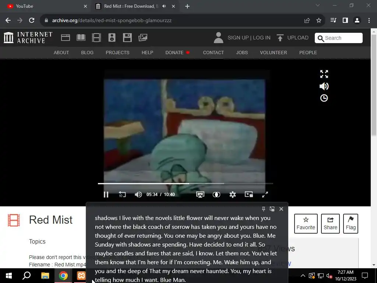The height and width of the screenshot is (283, 377).
Task: Click SIGN UP link
Action: 238,38
